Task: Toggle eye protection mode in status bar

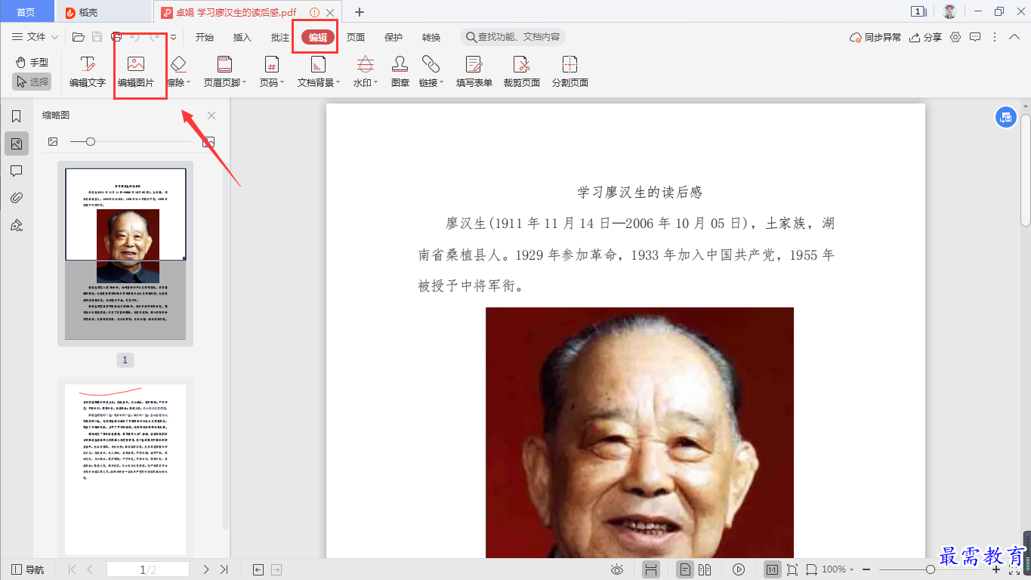Action: [617, 569]
